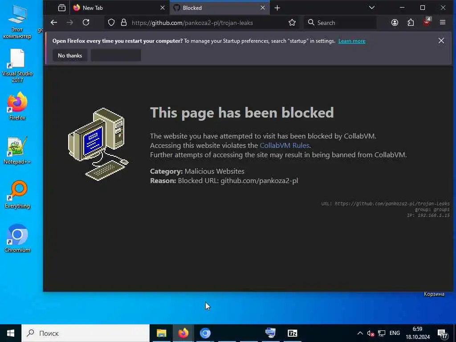
Task: Open 7-Zip from the taskbar
Action: pos(292,333)
